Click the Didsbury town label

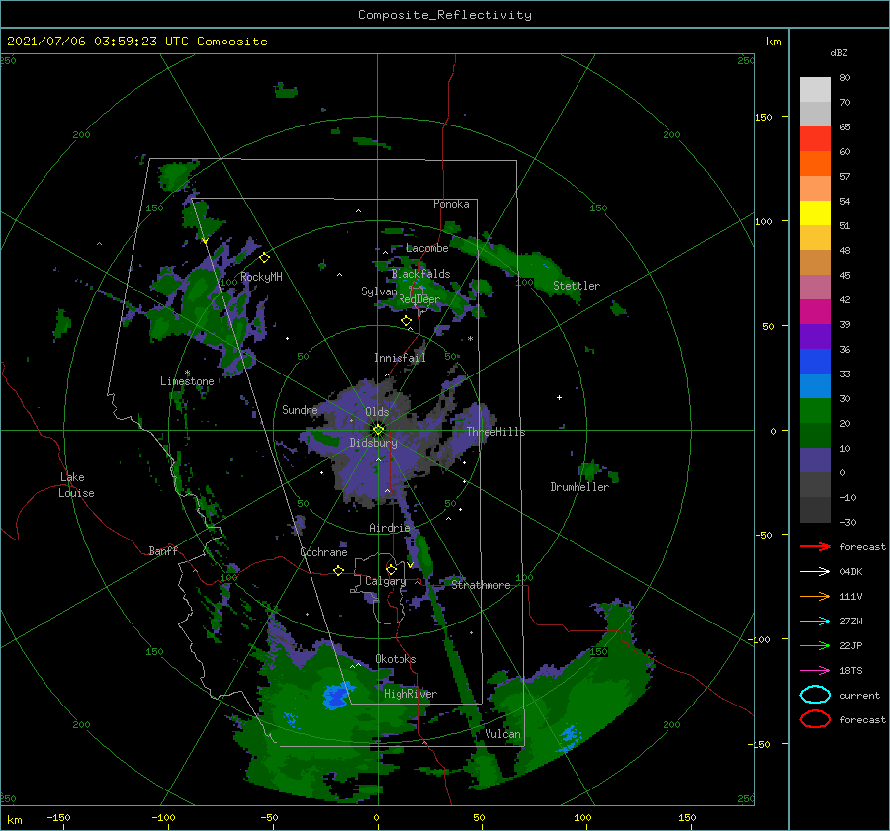373,443
